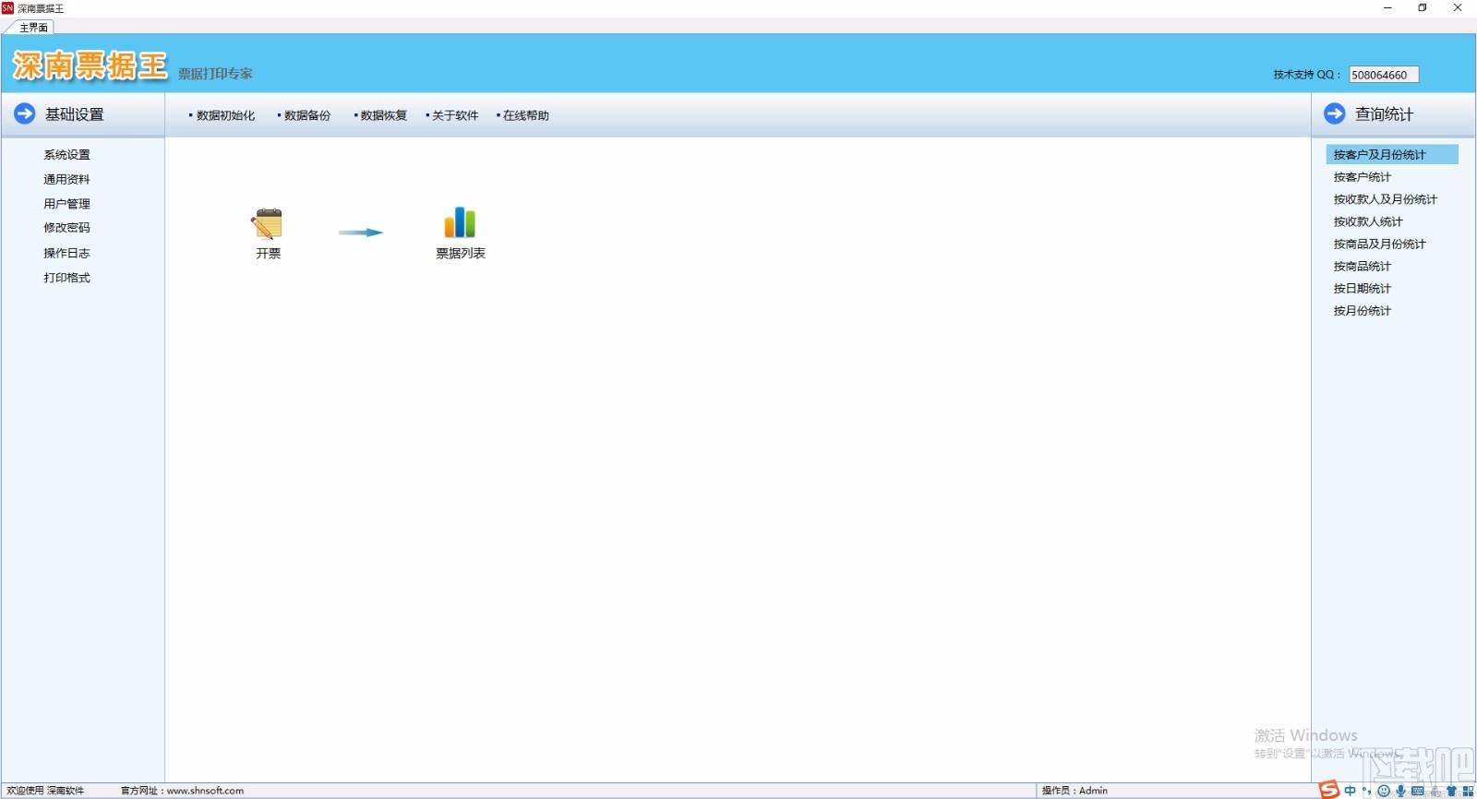Select 按商品及月份统计 report
Screen dimensions: 1477x799
coord(1379,244)
